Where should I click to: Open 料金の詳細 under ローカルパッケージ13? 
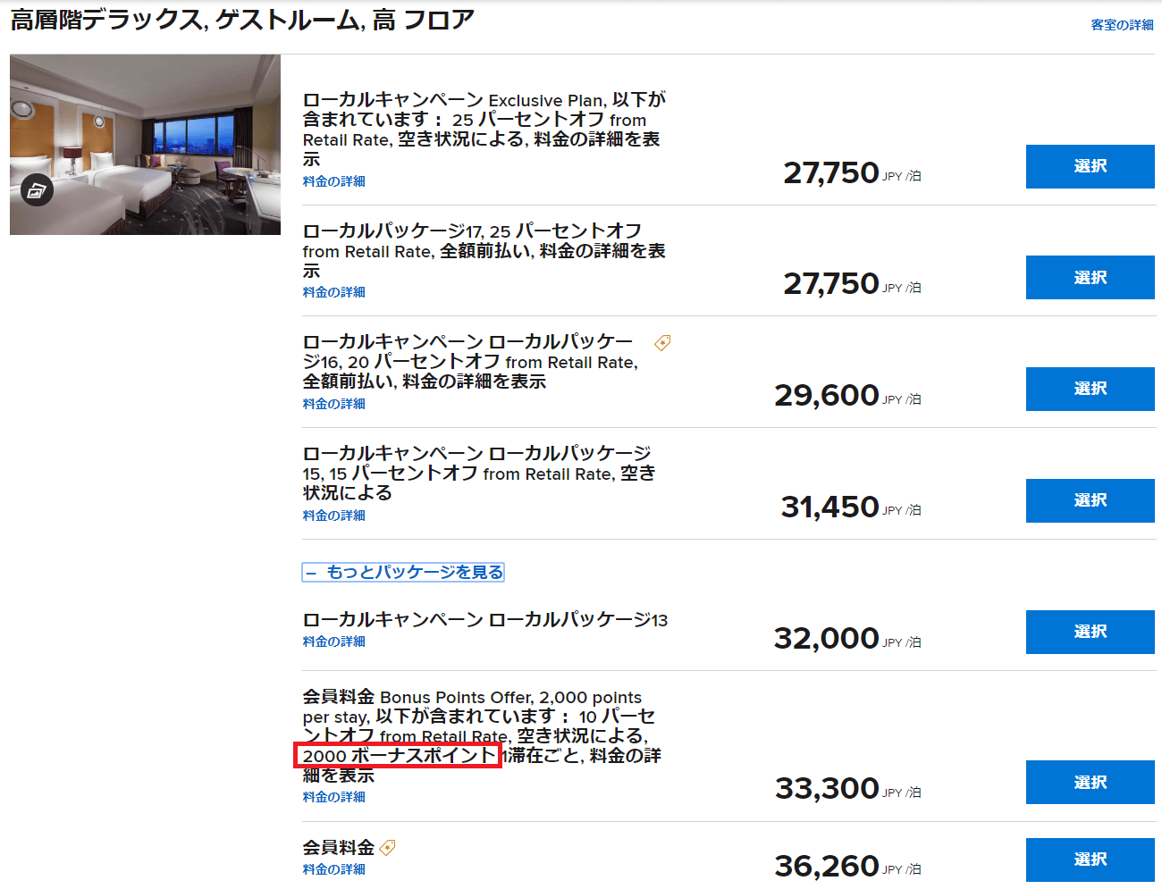[x=333, y=642]
